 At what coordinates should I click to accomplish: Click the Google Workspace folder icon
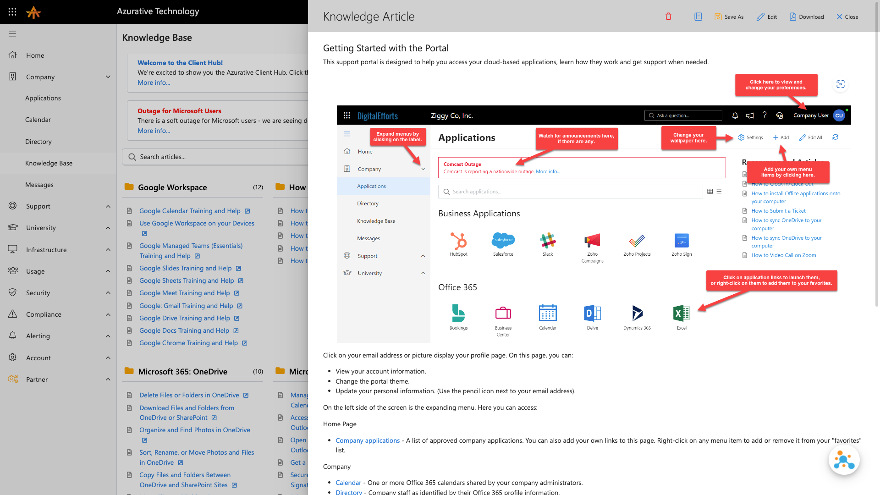129,187
